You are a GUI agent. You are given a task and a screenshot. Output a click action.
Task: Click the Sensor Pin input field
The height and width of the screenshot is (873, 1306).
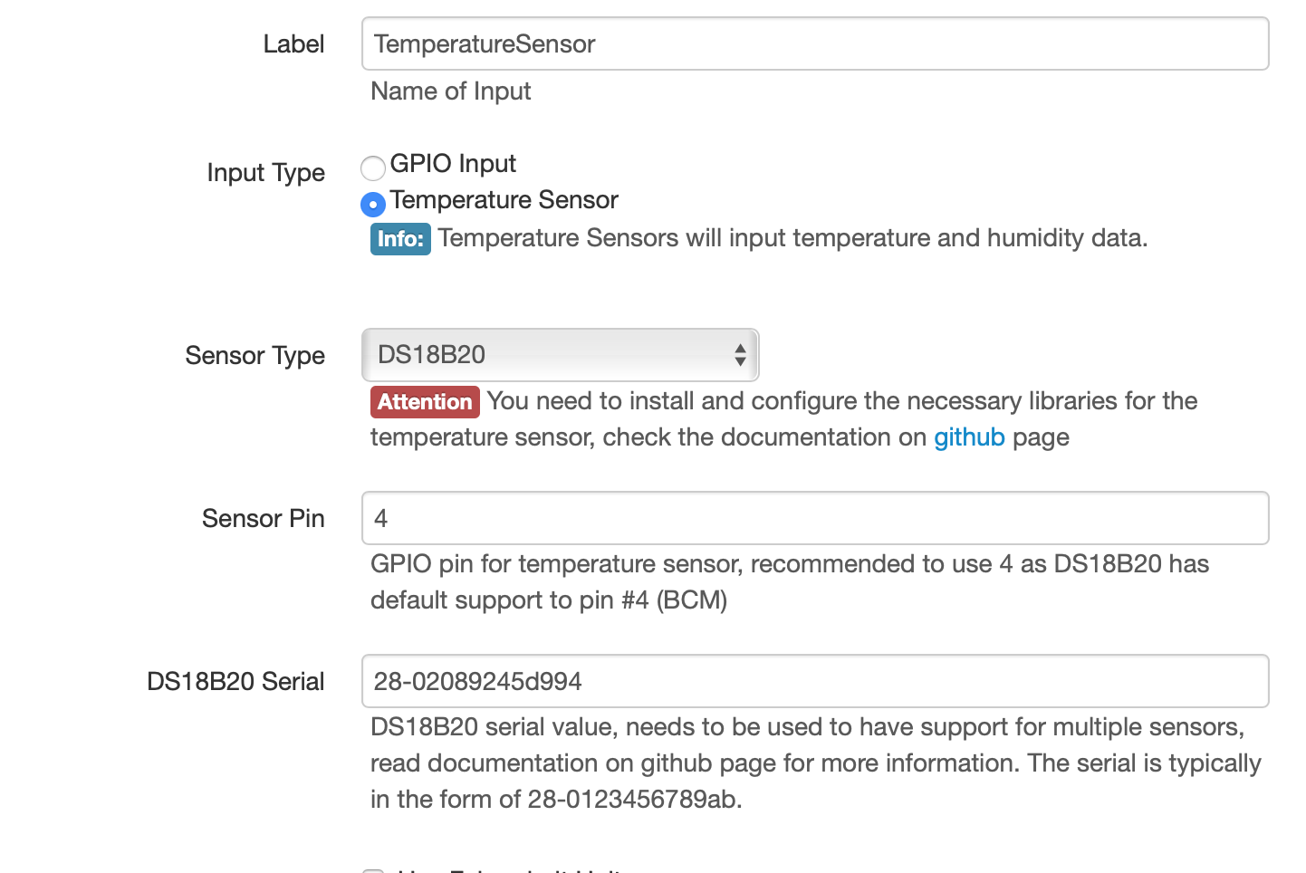point(813,518)
